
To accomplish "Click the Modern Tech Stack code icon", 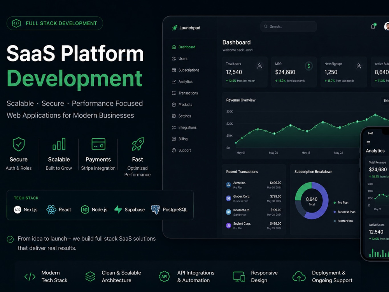I will point(30,276).
